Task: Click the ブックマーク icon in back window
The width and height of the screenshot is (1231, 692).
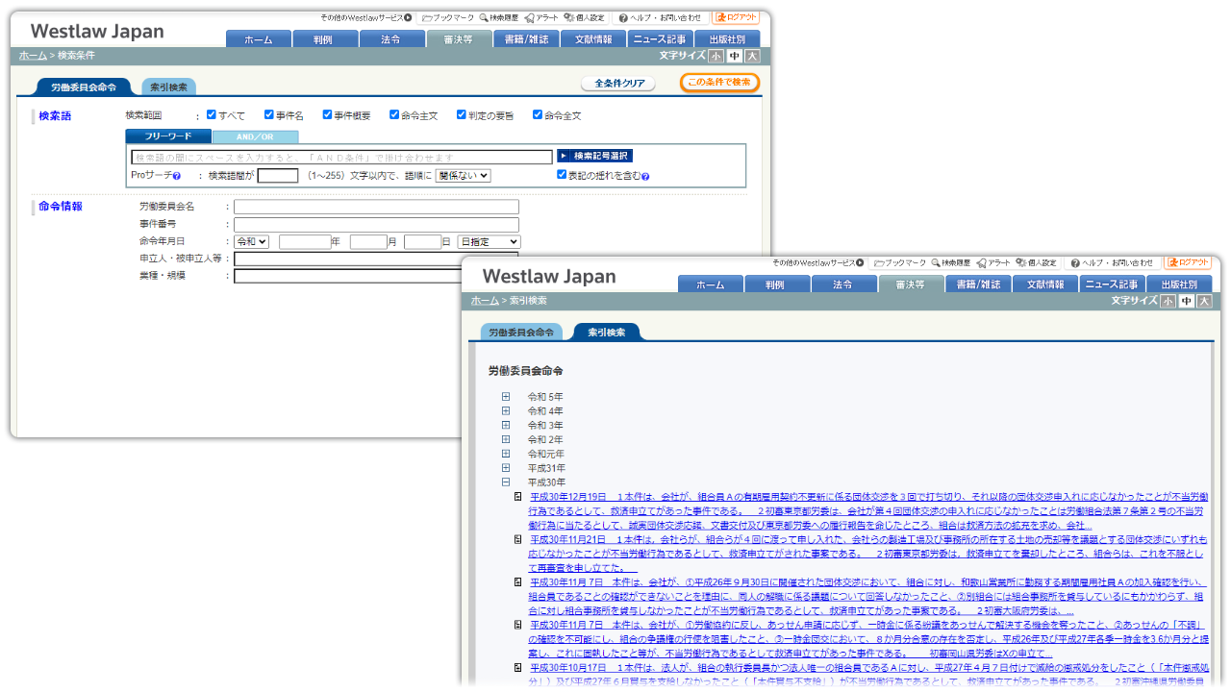Action: [x=428, y=18]
